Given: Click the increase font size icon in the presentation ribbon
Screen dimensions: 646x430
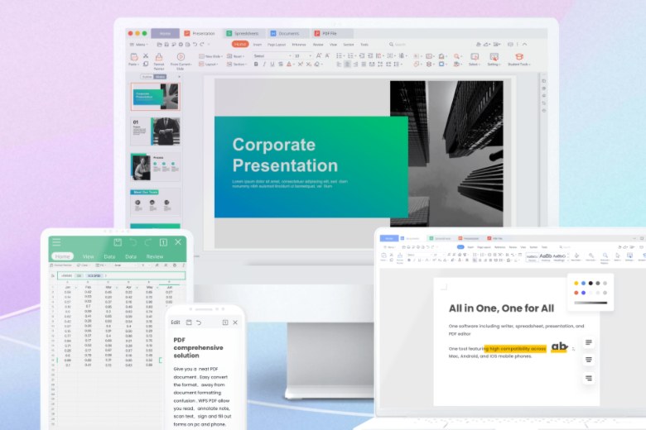Looking at the screenshot, I should 319,55.
